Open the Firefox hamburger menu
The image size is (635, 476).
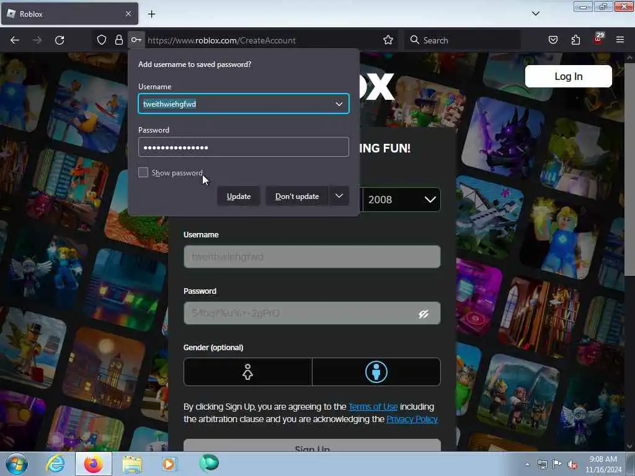pos(619,40)
